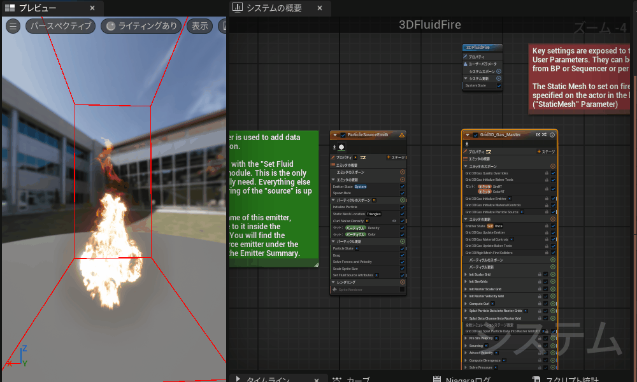
Task: Open the パースペクティブ view mode dropdown
Action: tap(61, 26)
